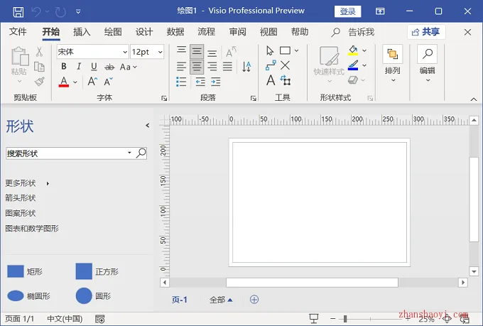Click the Undo arrow icon
Viewport: 483px width, 326px height.
(x=36, y=12)
